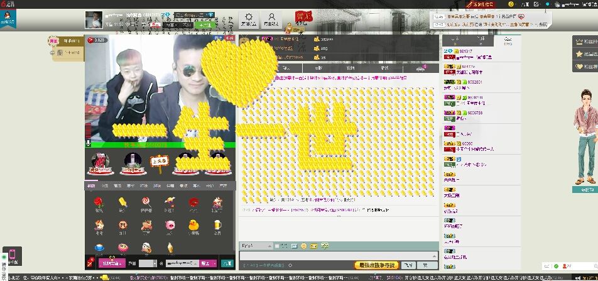Choose the beer mug gift

point(217,224)
